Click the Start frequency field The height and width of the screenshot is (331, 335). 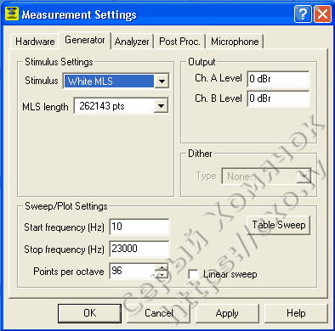click(139, 227)
